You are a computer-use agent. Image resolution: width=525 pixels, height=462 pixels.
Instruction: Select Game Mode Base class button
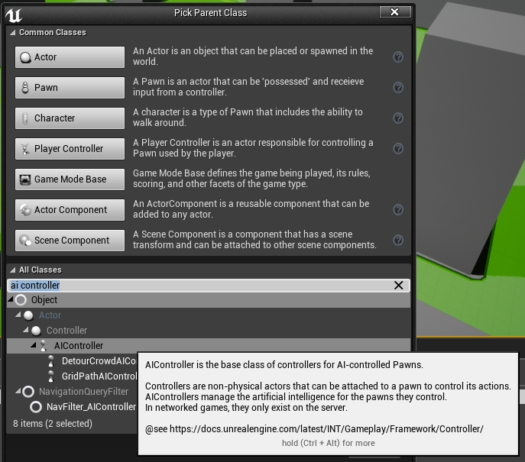[70, 179]
